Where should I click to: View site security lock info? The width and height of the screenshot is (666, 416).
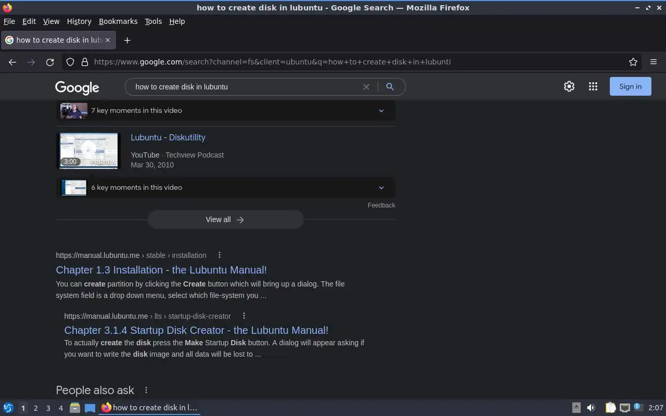pos(85,62)
